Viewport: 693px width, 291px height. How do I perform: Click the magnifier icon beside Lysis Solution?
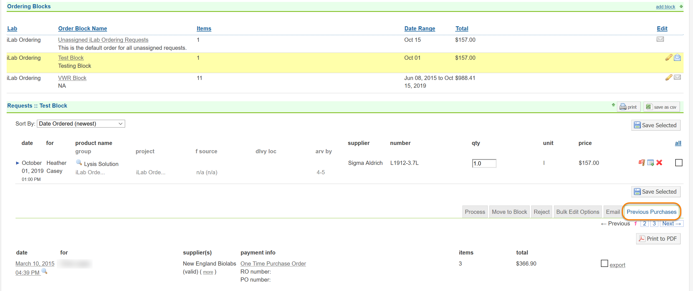point(79,162)
